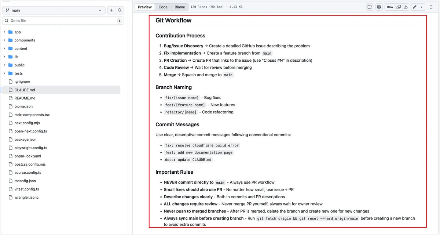This screenshot has width=440, height=235.
Task: Click the pnpm-lock.yaml file icon
Action: [10, 156]
